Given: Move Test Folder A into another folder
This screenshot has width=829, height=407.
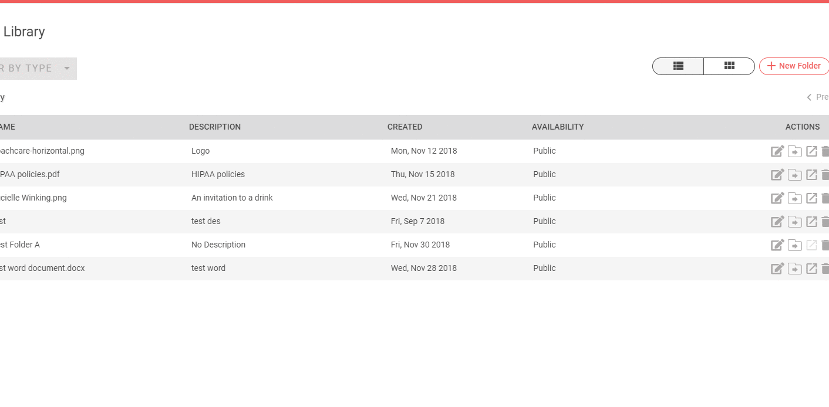Looking at the screenshot, I should (x=794, y=245).
